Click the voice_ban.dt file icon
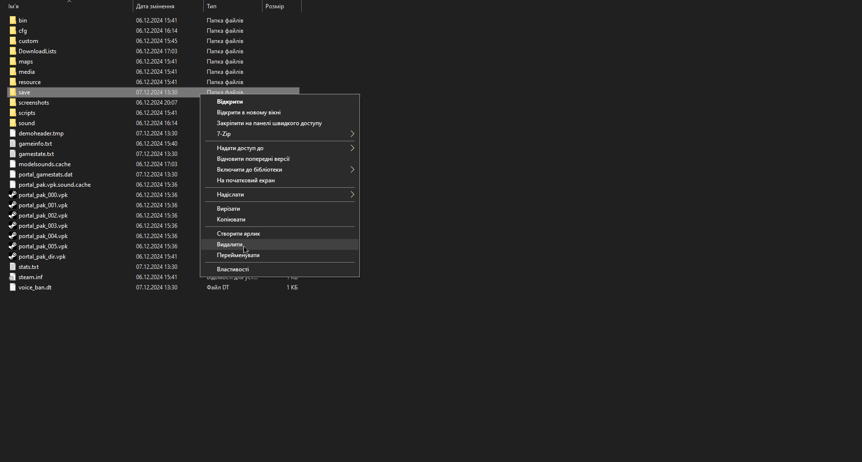 pyautogui.click(x=13, y=287)
